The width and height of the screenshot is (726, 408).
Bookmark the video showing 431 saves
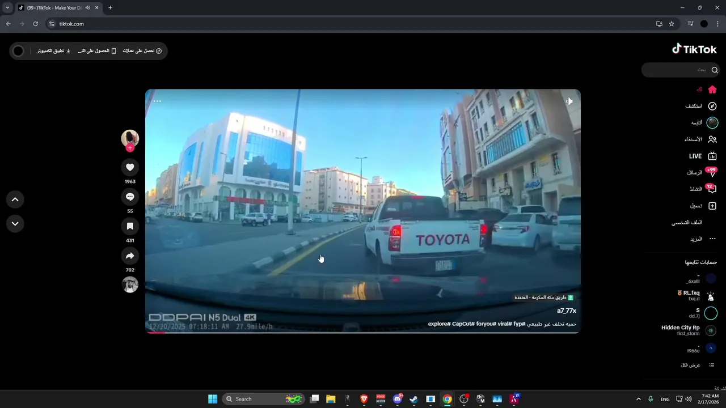pos(130,226)
